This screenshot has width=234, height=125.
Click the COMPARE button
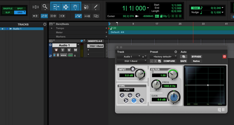[x=169, y=61]
